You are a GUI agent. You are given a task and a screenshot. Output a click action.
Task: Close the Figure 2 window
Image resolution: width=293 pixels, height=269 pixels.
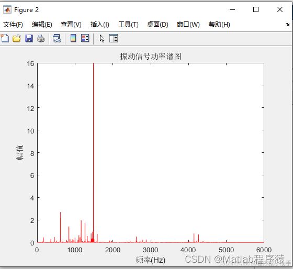click(280, 9)
